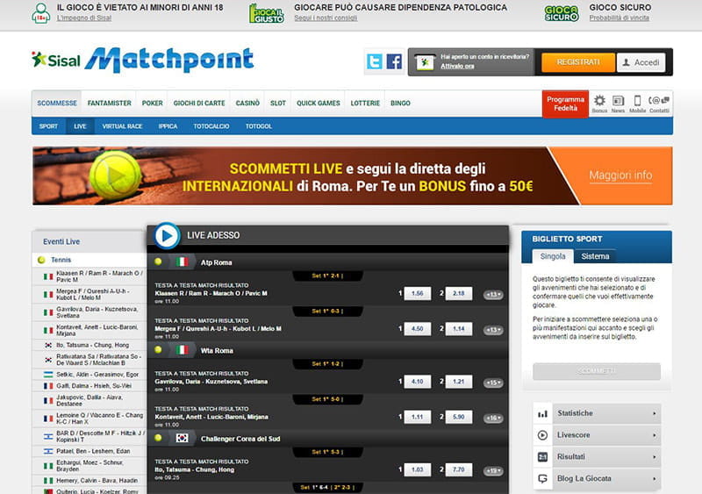702x494 pixels.
Task: Open the Ippica sub-tab
Action: point(168,126)
